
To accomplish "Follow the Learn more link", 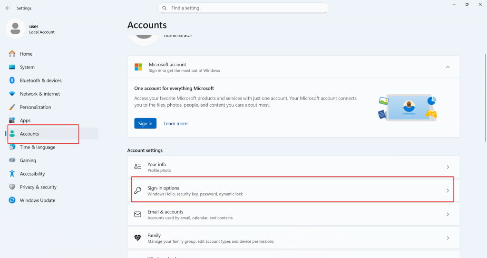I will [x=175, y=124].
